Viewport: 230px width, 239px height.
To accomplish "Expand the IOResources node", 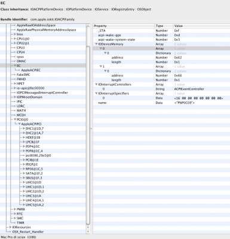I will [x=10, y=227].
